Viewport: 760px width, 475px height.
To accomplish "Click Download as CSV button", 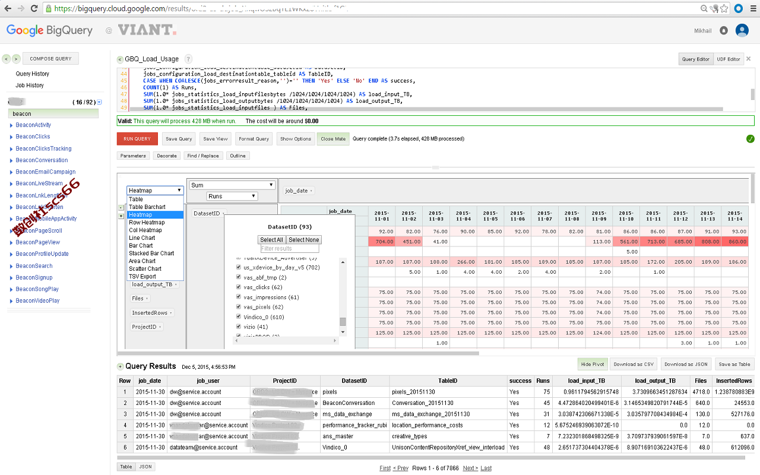I will tap(634, 364).
